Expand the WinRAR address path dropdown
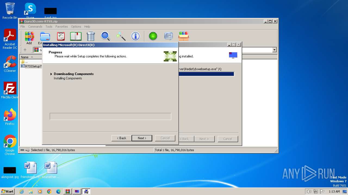Screen dimensions: 348x195 pos(274,50)
